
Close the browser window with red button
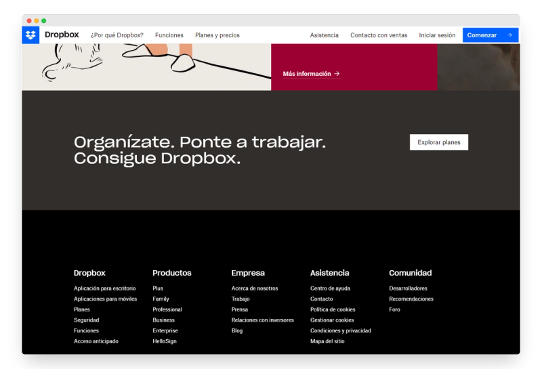pyautogui.click(x=29, y=21)
